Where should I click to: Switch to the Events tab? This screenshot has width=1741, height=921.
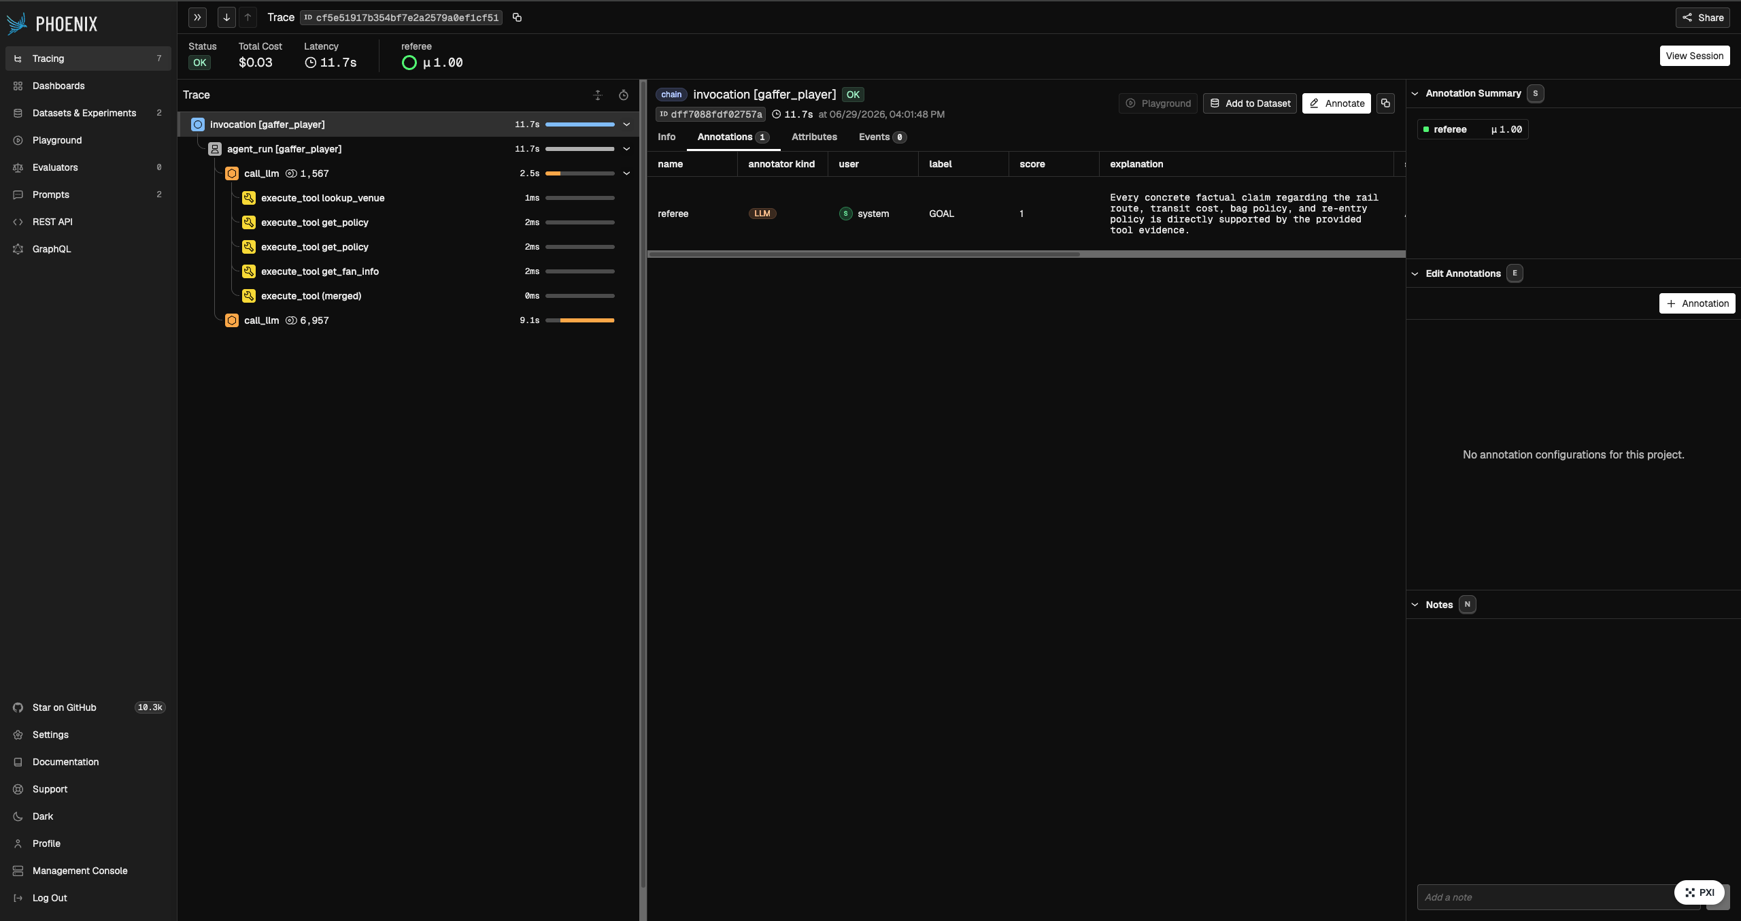coord(882,137)
